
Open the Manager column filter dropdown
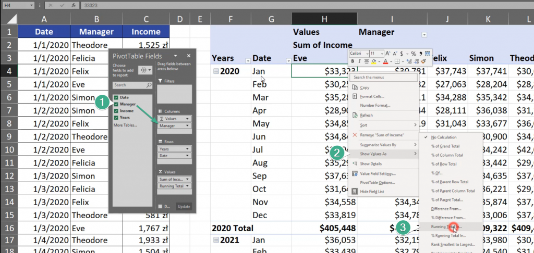click(424, 34)
